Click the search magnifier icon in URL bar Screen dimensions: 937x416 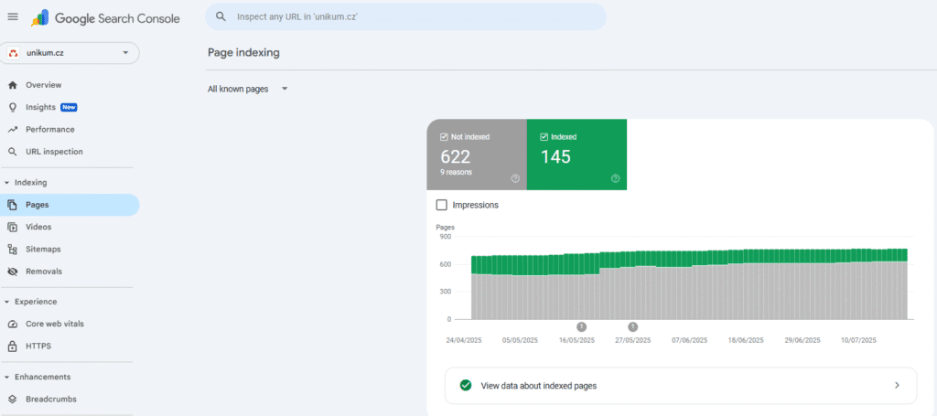pyautogui.click(x=221, y=16)
